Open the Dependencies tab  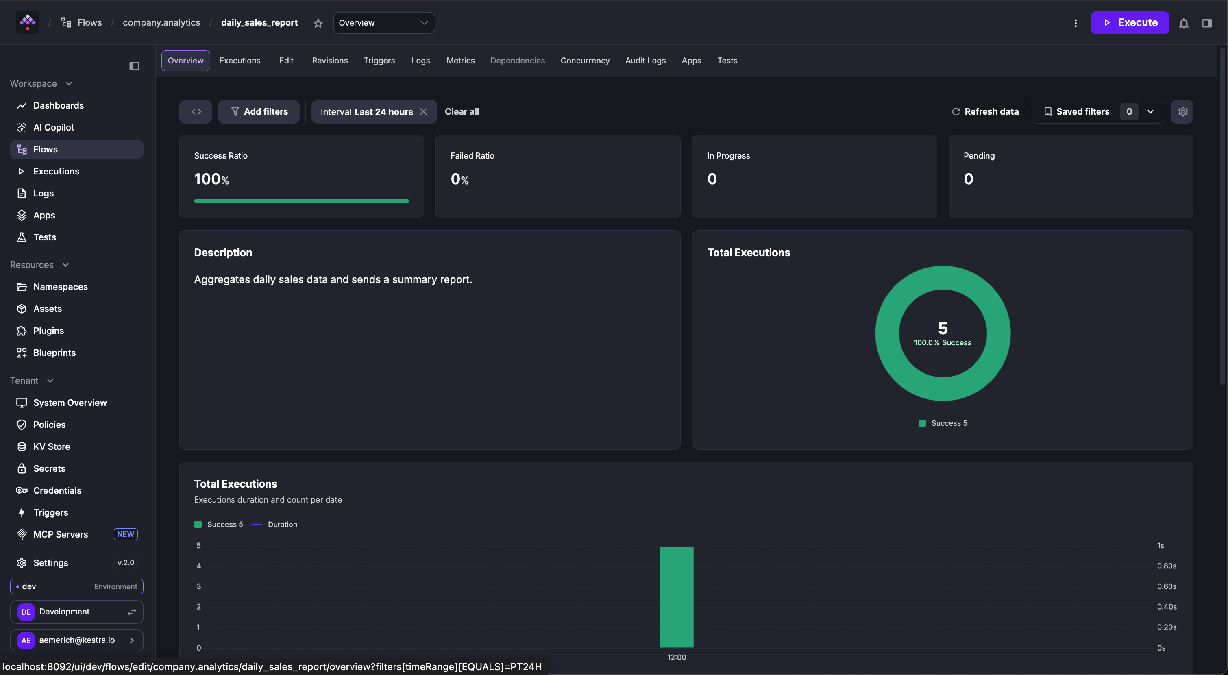[x=517, y=61]
